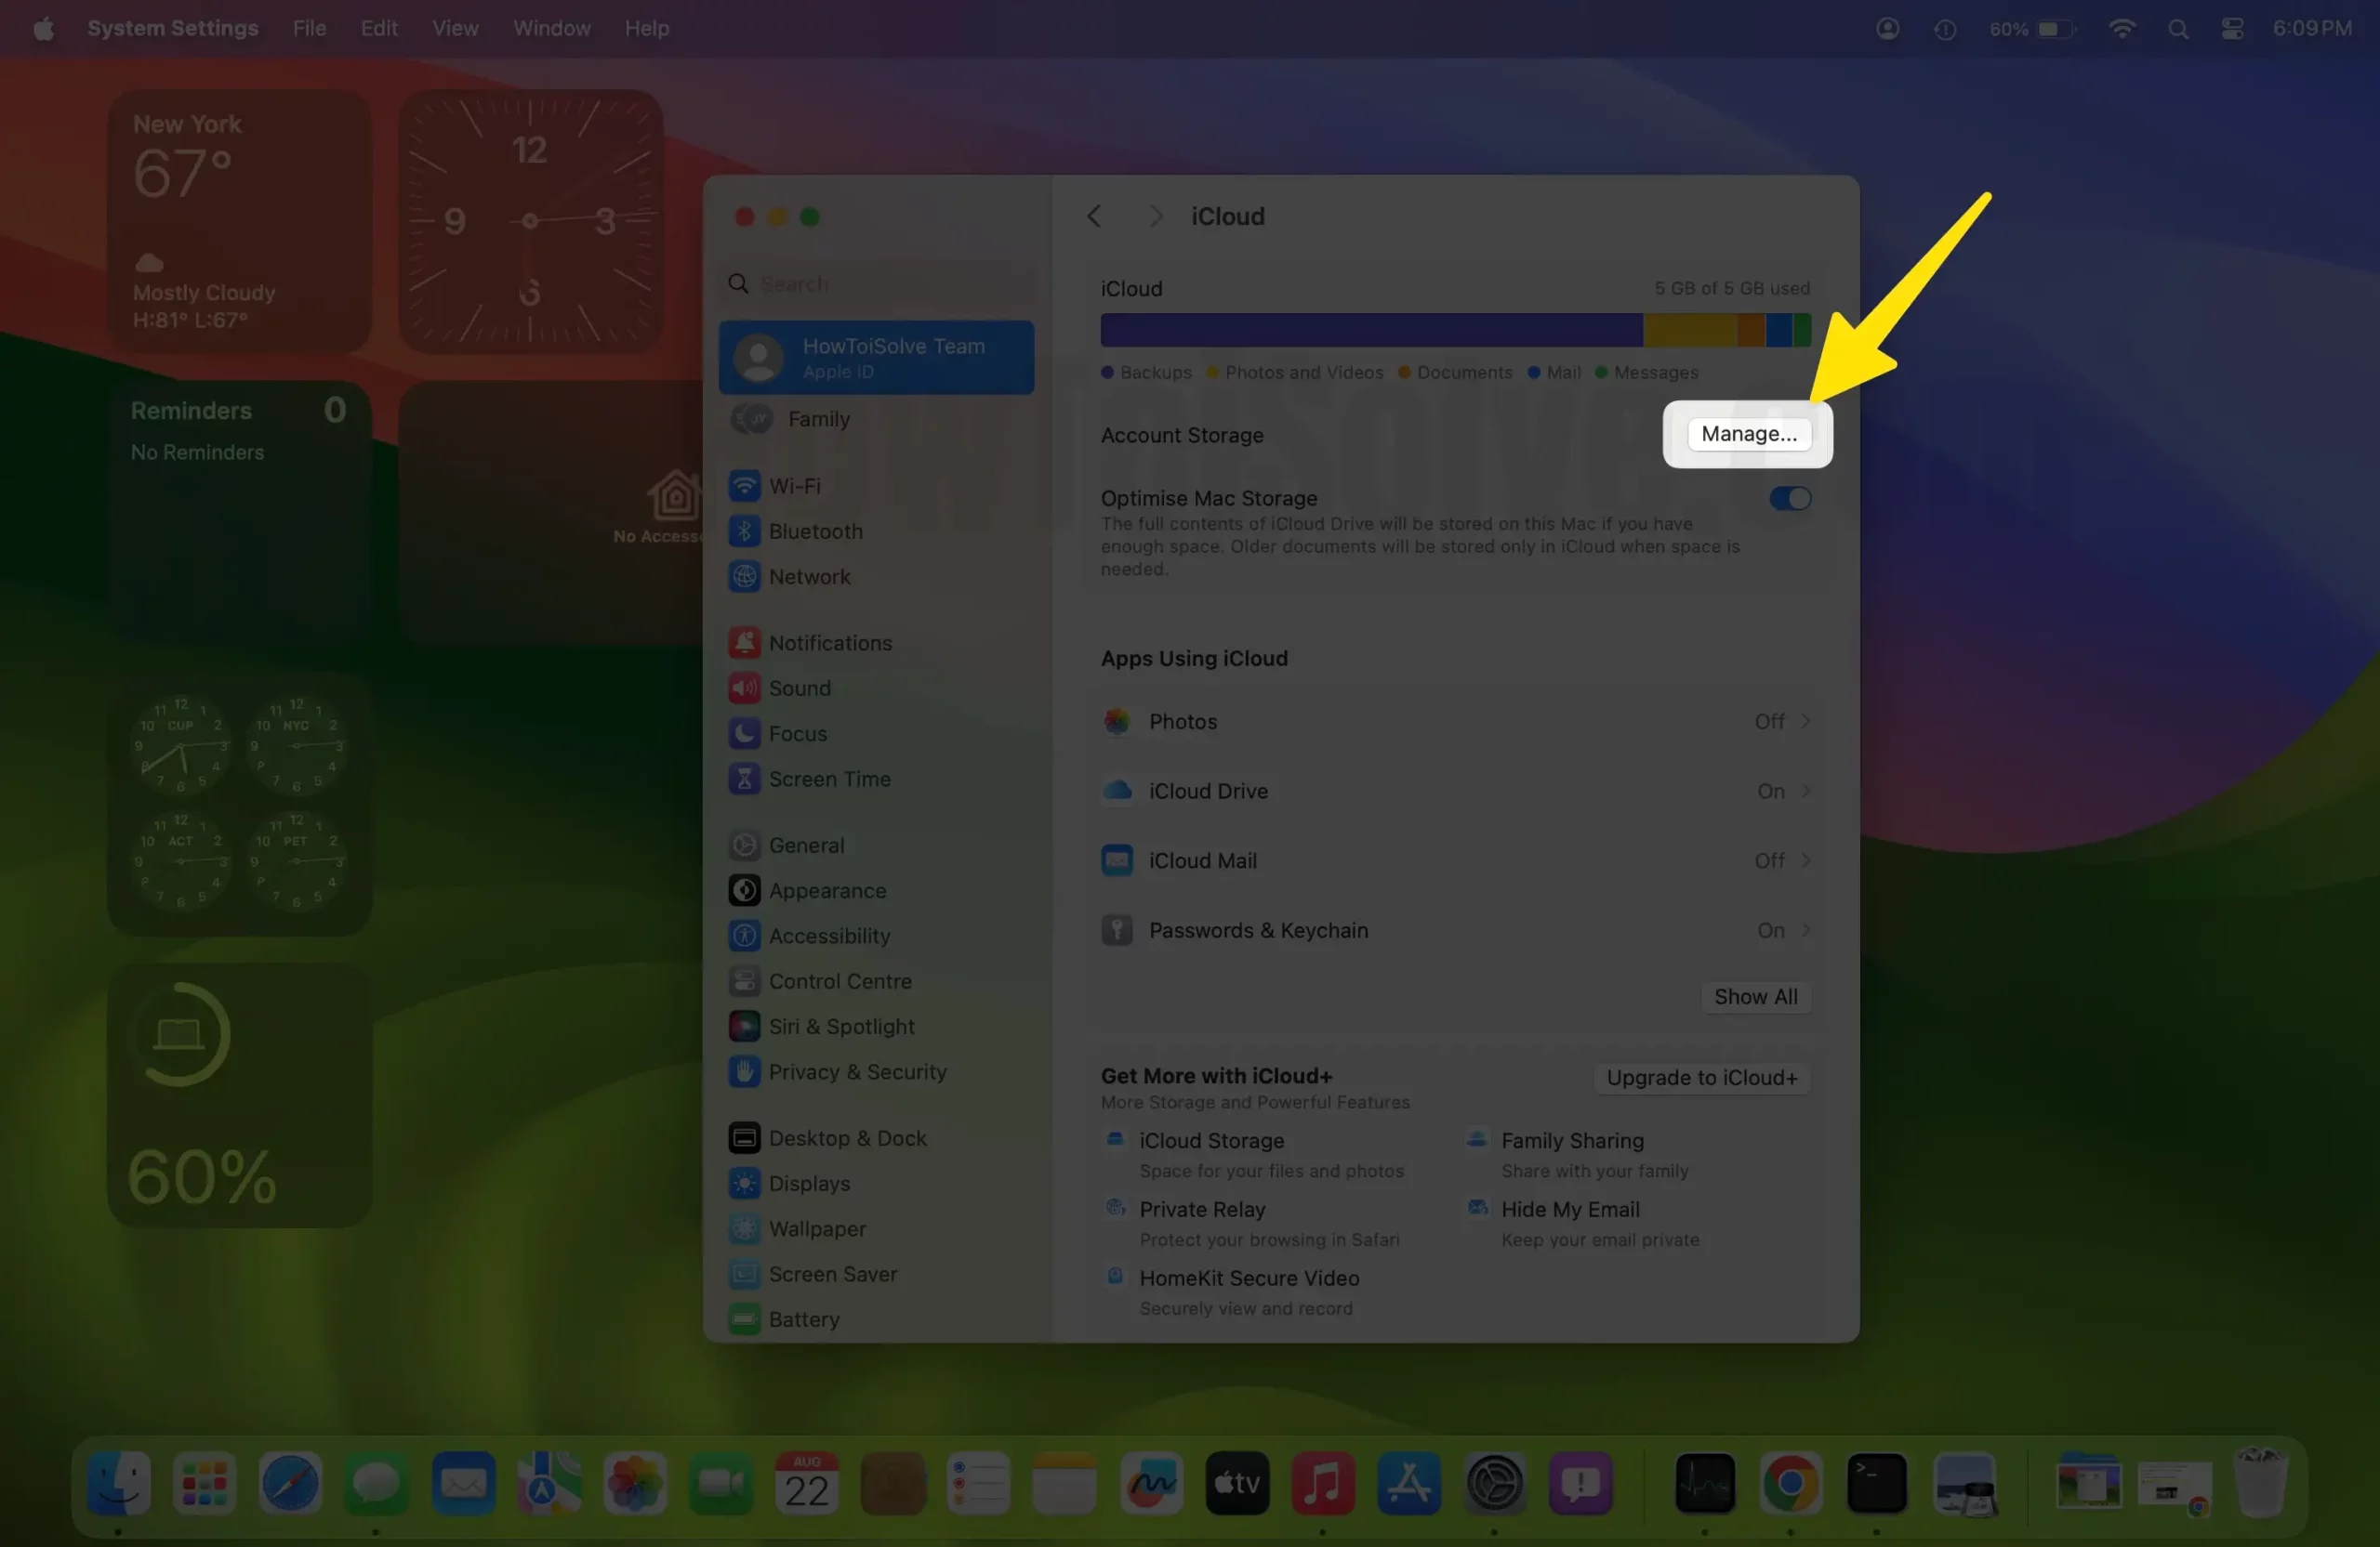Click the Backups segment of storage bar
2380x1547 pixels.
[x=1371, y=330]
